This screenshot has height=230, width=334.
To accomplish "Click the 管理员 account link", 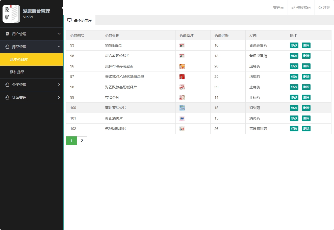I will click(278, 8).
